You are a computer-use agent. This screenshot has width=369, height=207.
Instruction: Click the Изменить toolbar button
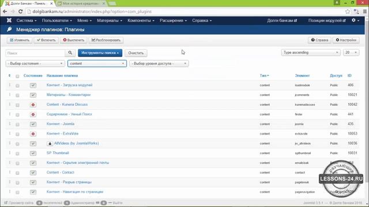tap(20, 40)
